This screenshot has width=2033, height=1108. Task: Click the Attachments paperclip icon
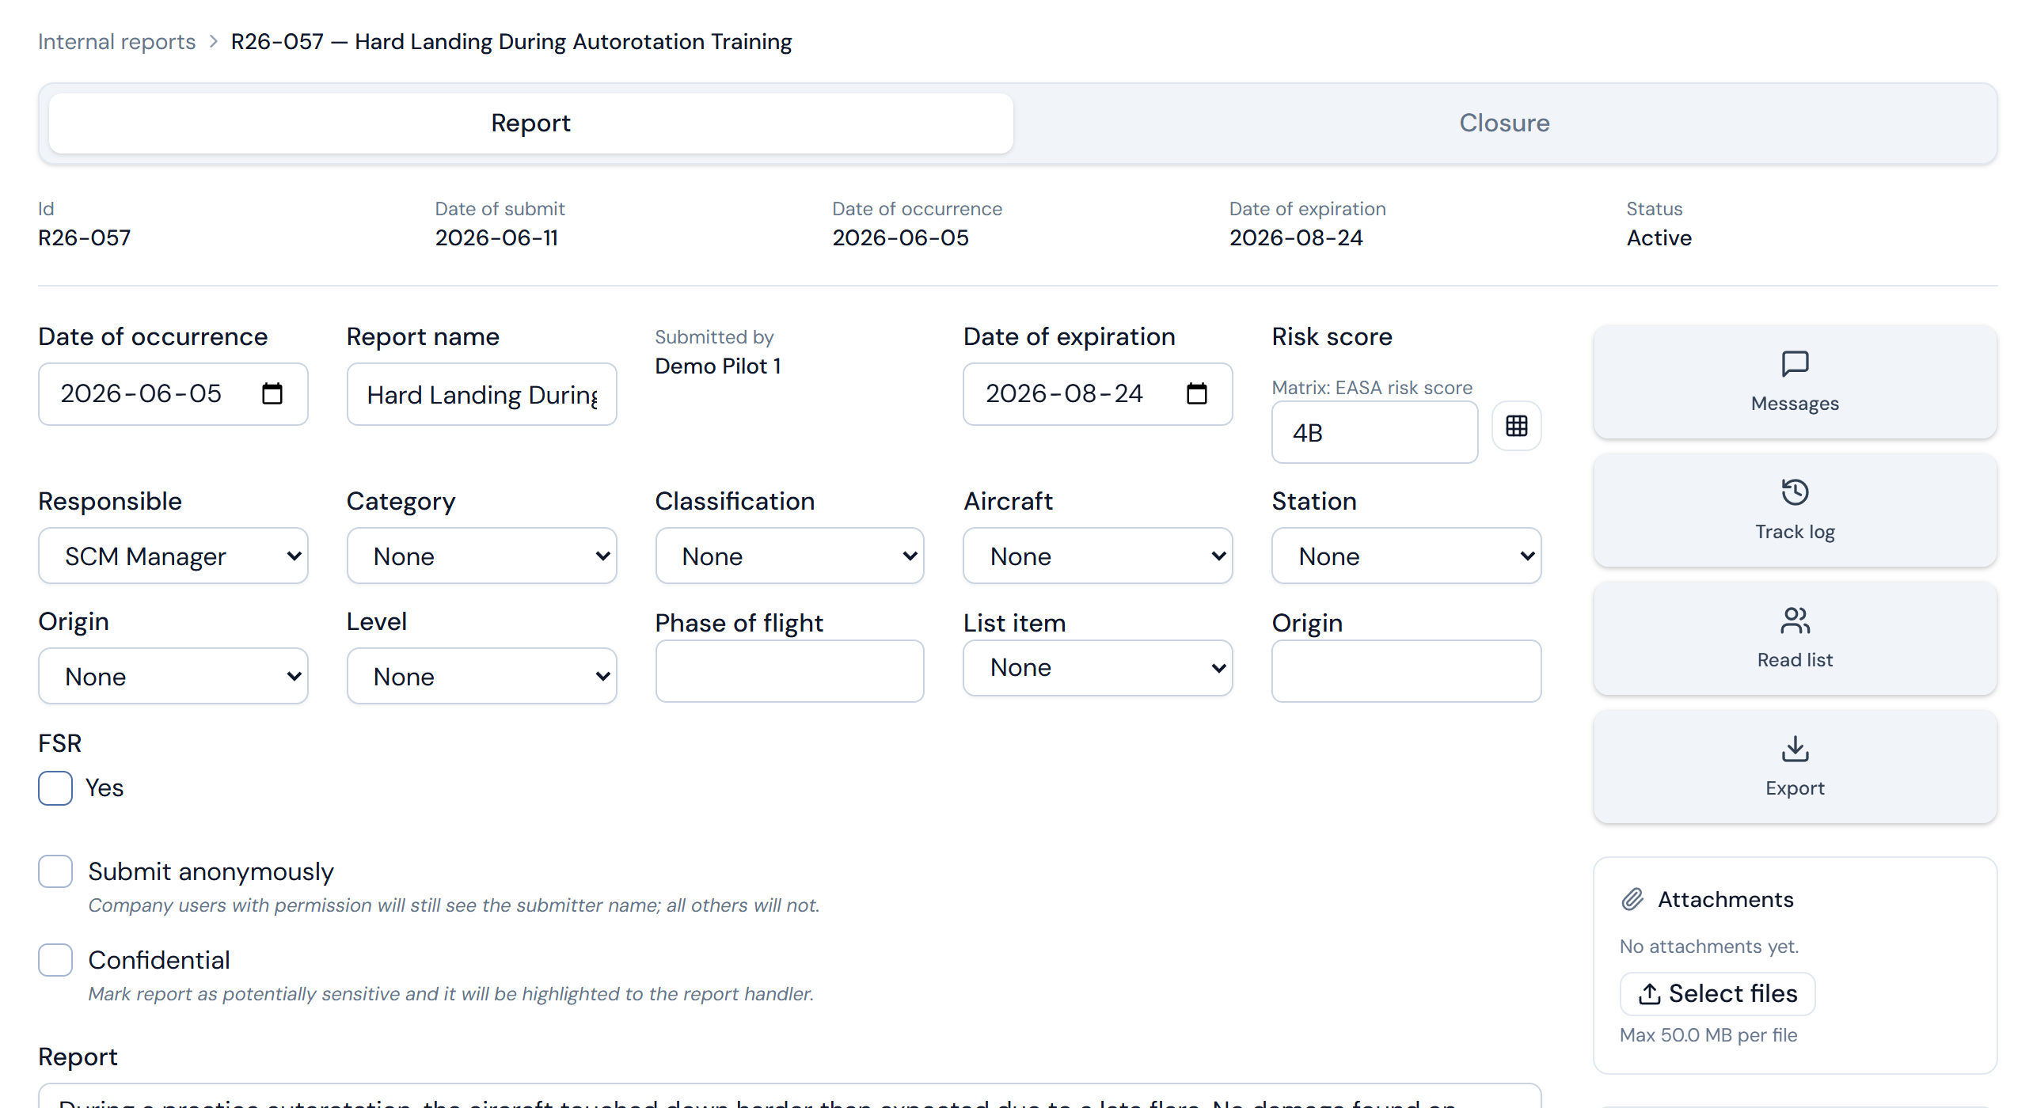click(1632, 899)
